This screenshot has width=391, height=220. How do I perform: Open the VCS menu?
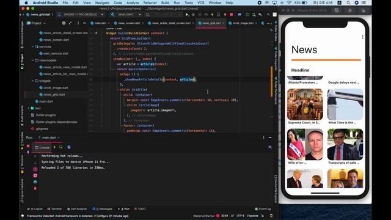click(201, 2)
